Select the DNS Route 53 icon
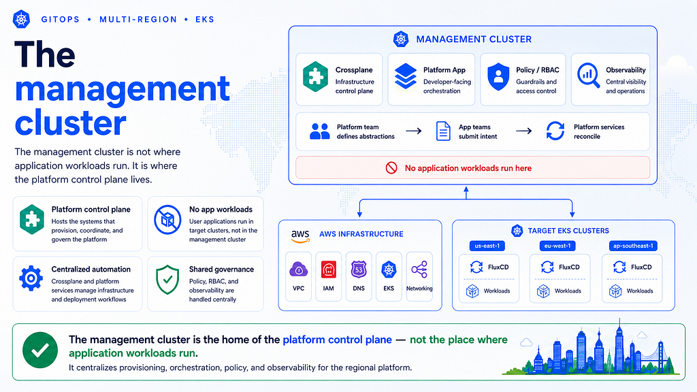The width and height of the screenshot is (697, 392). tap(359, 269)
